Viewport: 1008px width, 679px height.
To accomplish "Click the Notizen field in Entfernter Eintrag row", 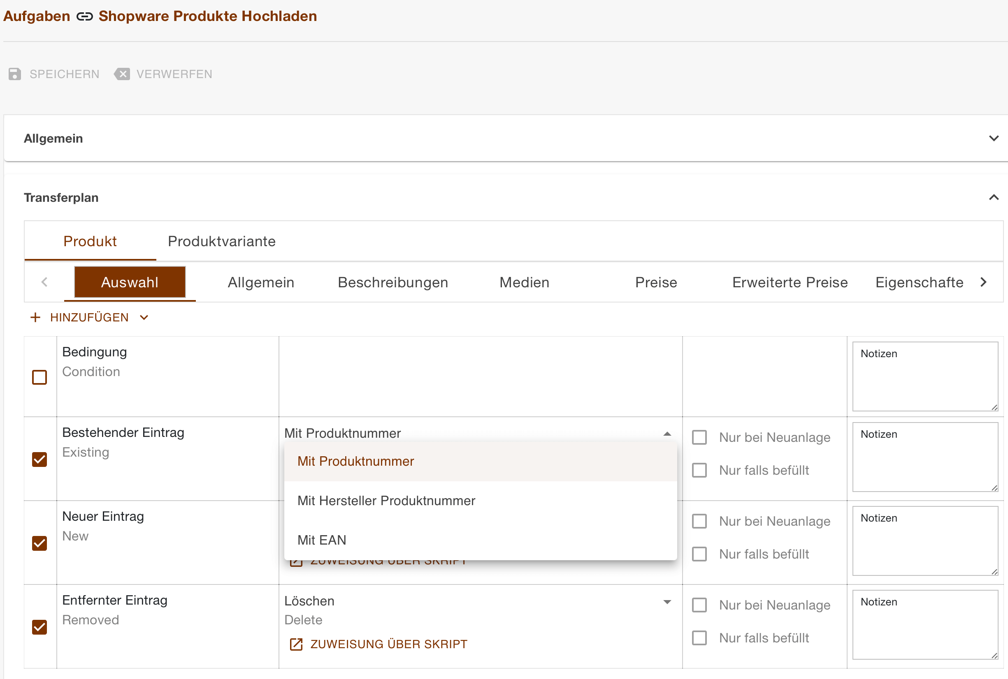I will (925, 624).
